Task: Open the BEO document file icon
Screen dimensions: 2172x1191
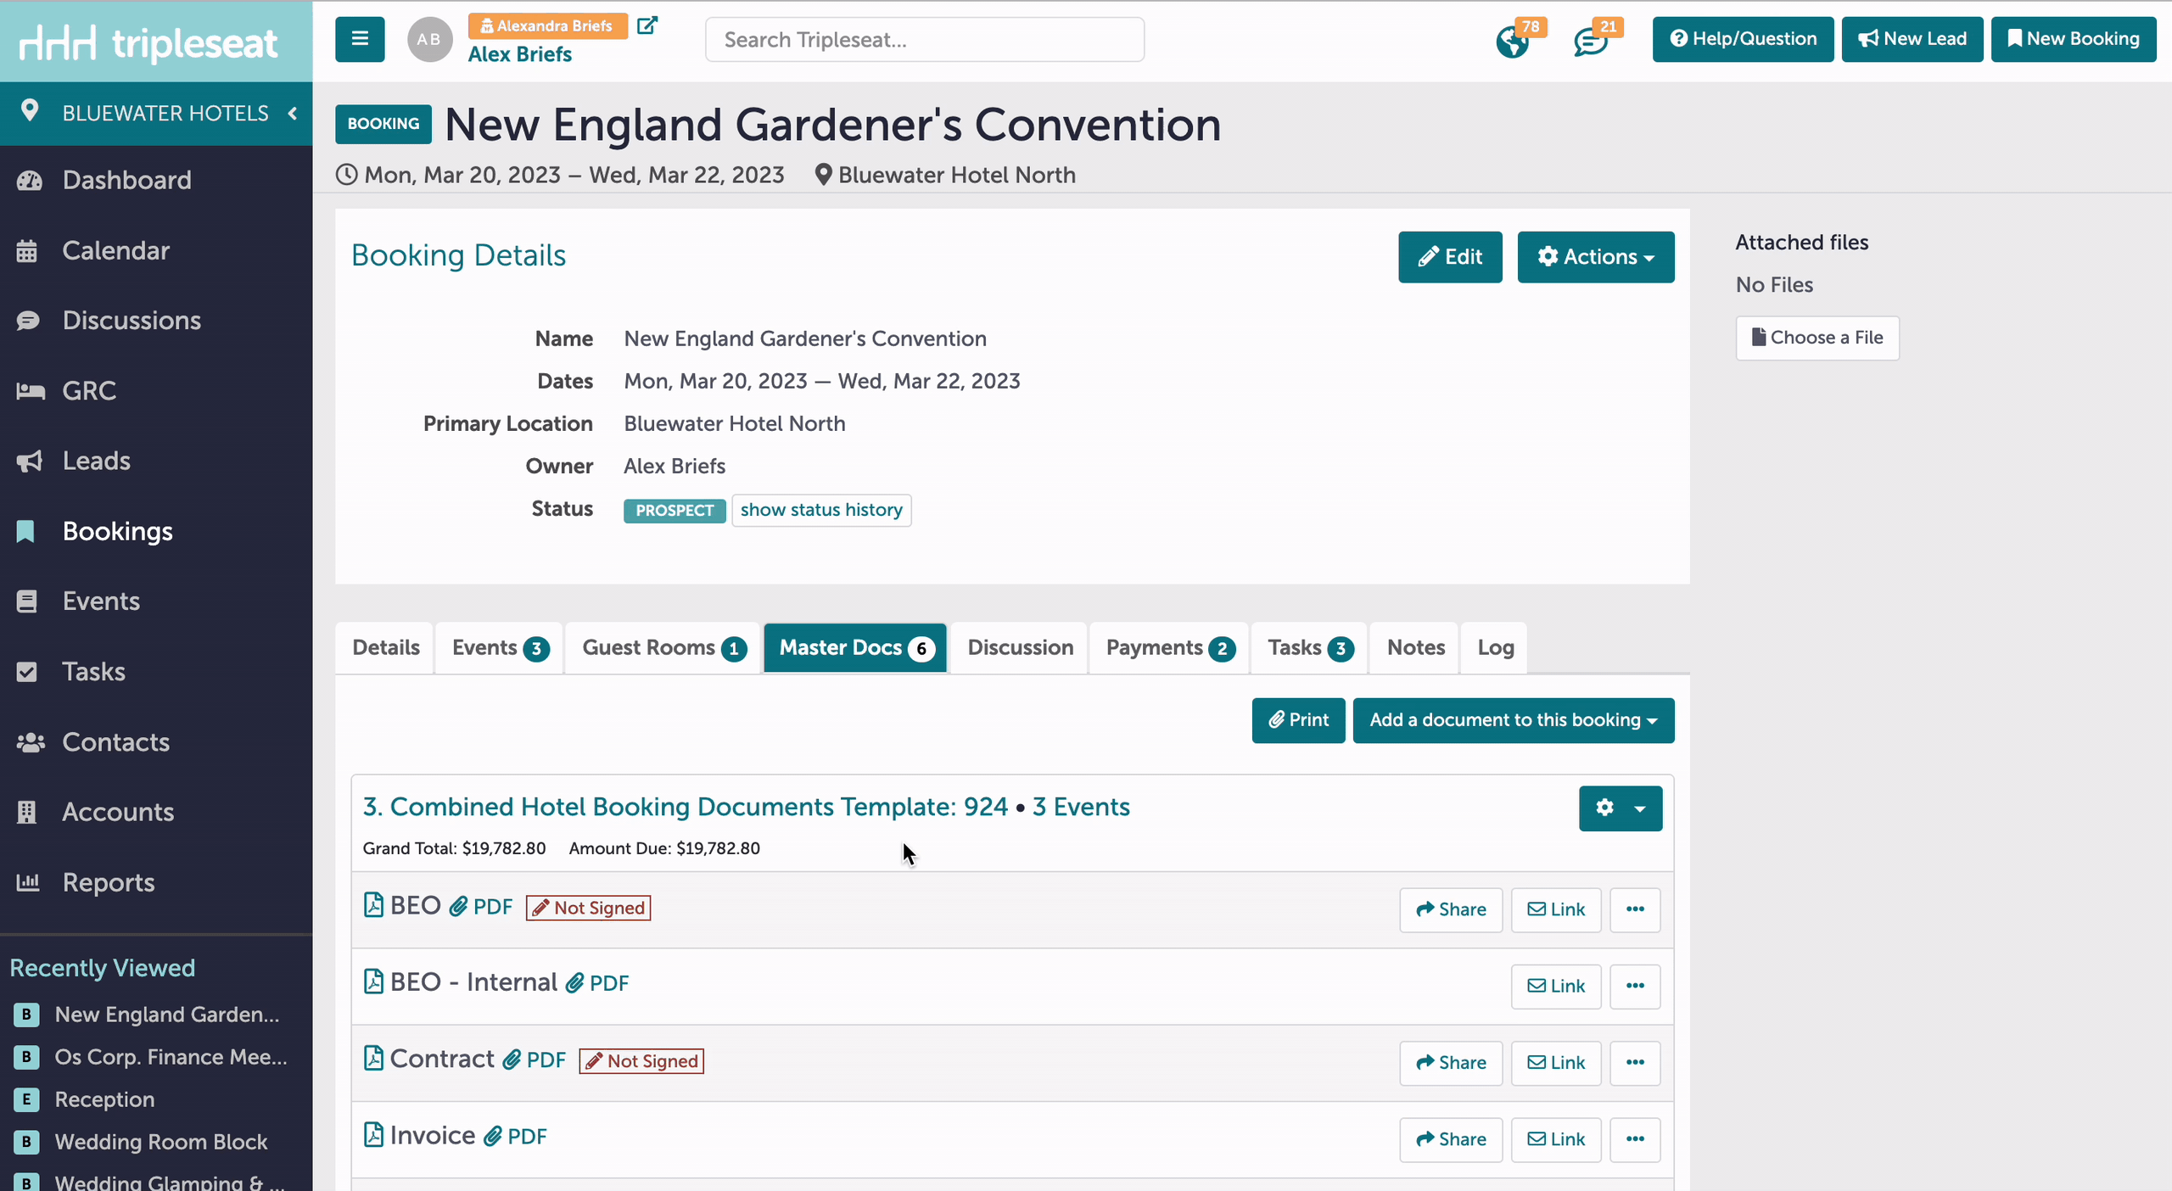Action: tap(373, 905)
